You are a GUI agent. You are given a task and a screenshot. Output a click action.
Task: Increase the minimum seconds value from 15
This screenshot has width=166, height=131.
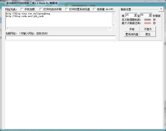(135, 14)
